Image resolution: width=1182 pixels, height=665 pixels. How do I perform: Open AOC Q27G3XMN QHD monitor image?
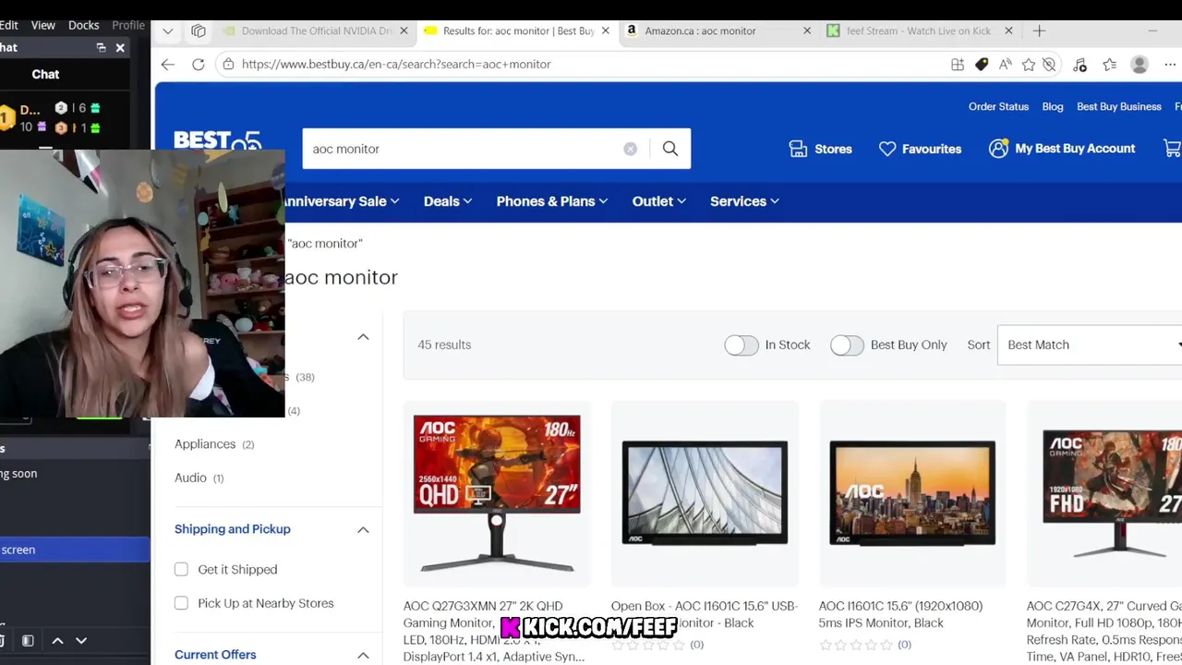(497, 494)
